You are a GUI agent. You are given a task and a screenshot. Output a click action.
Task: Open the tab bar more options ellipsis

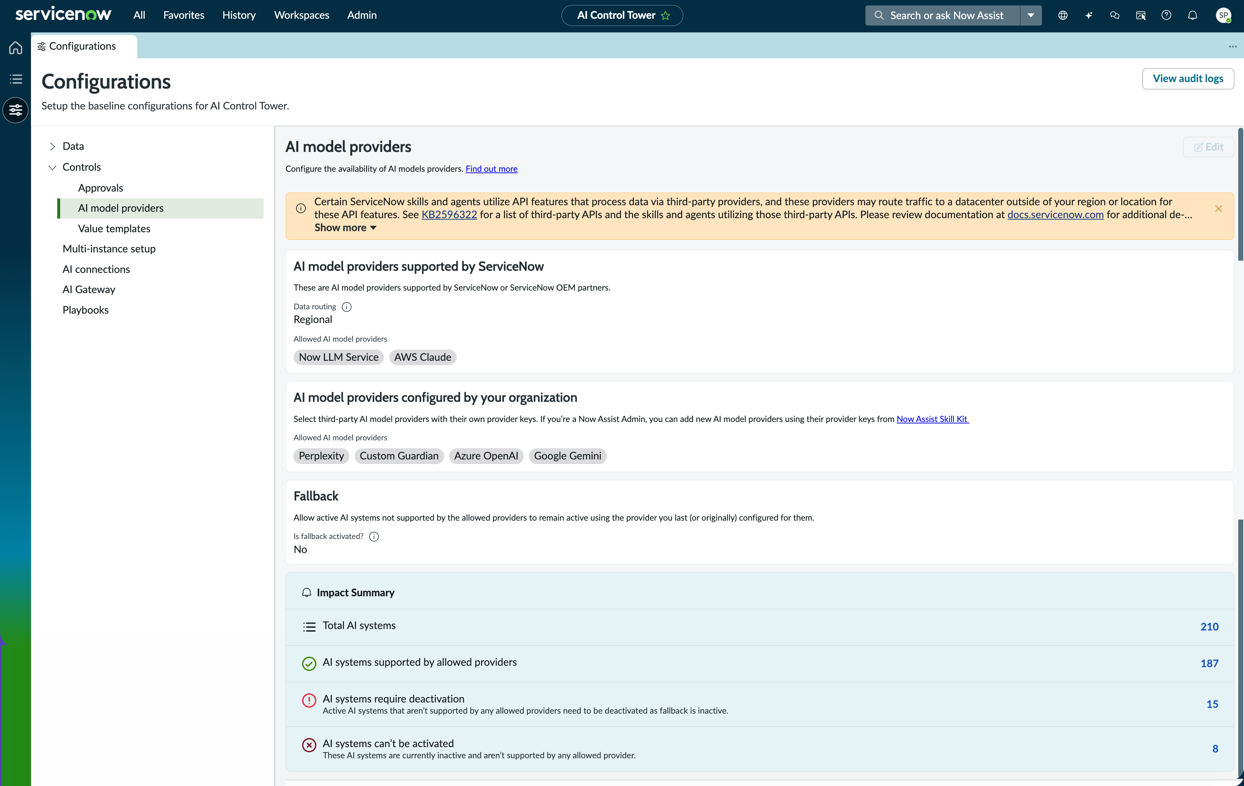coord(1232,46)
